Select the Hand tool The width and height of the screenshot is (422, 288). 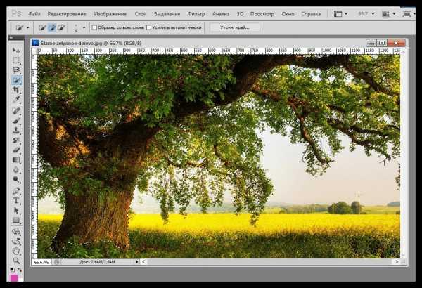pyautogui.click(x=16, y=251)
